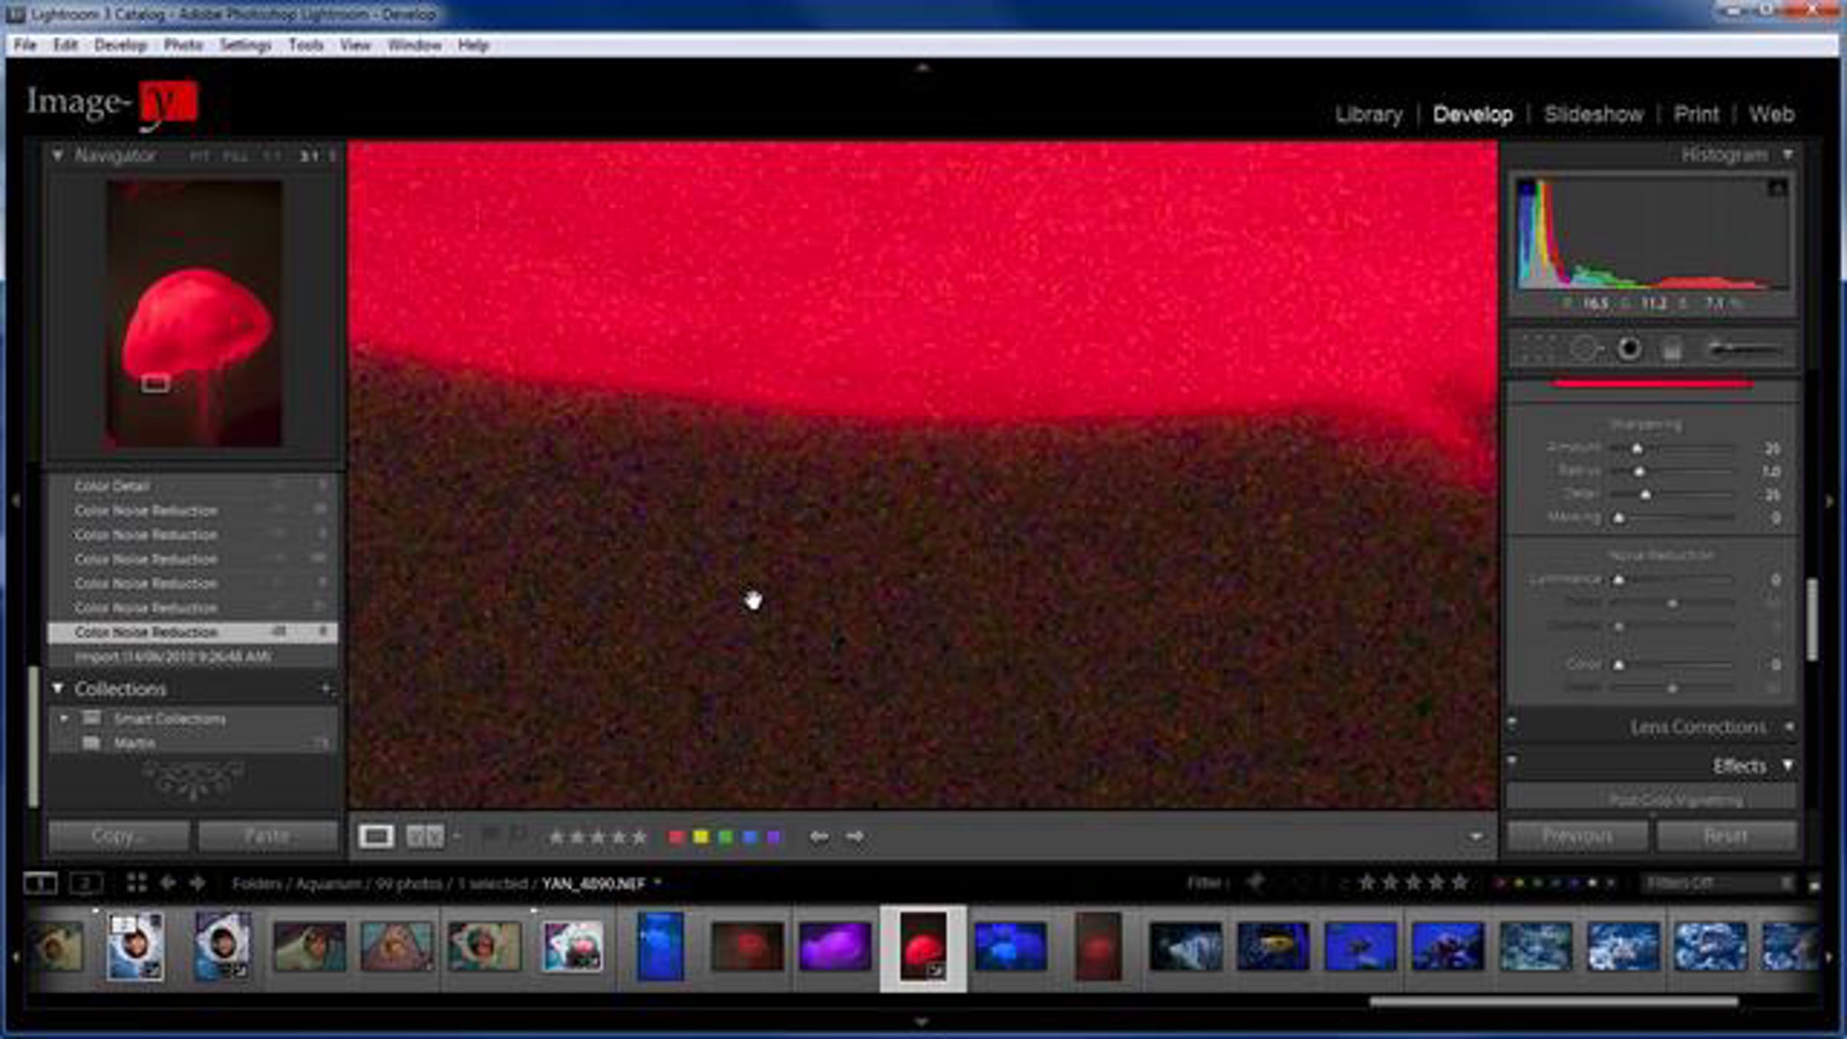Hide the top module picker panel arrow
Viewport: 1847px width, 1039px height.
click(x=922, y=68)
